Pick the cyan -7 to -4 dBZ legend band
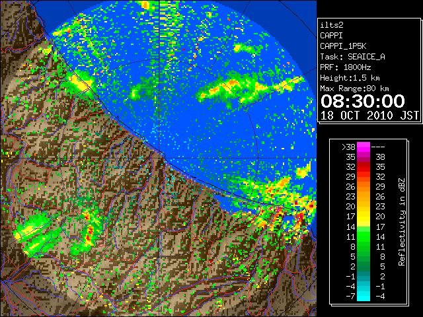The width and height of the screenshot is (423, 317). coord(364,296)
